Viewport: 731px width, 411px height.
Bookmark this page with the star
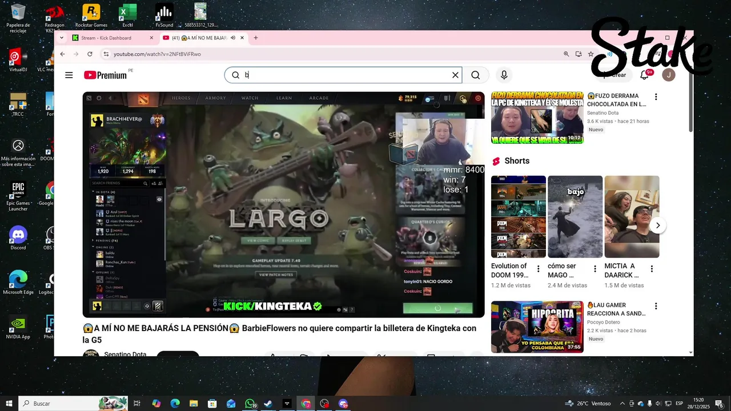[591, 54]
